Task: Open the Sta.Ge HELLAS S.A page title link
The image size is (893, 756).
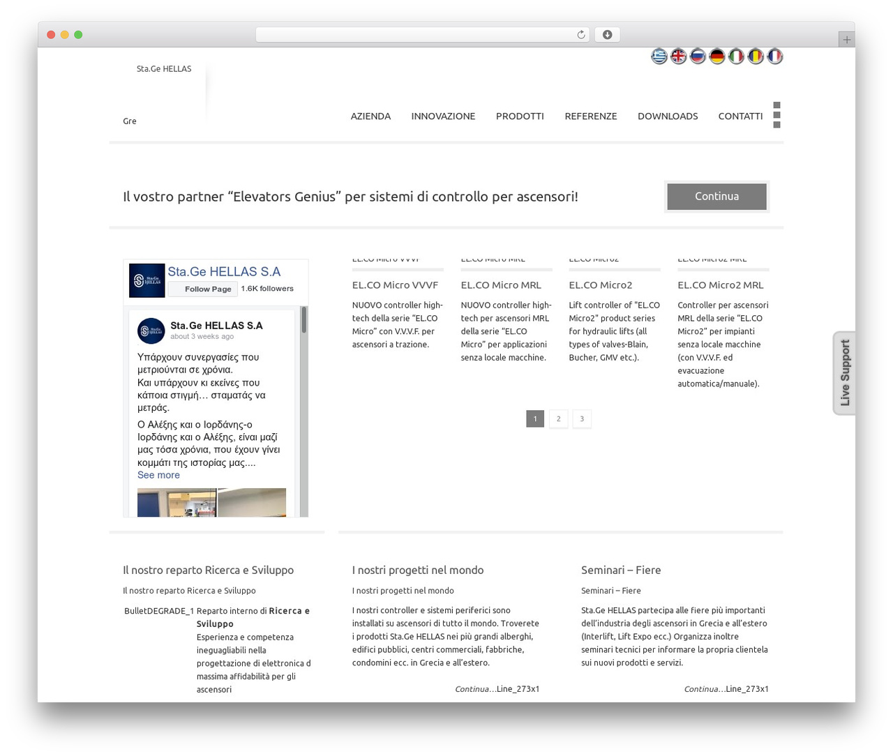Action: [224, 272]
